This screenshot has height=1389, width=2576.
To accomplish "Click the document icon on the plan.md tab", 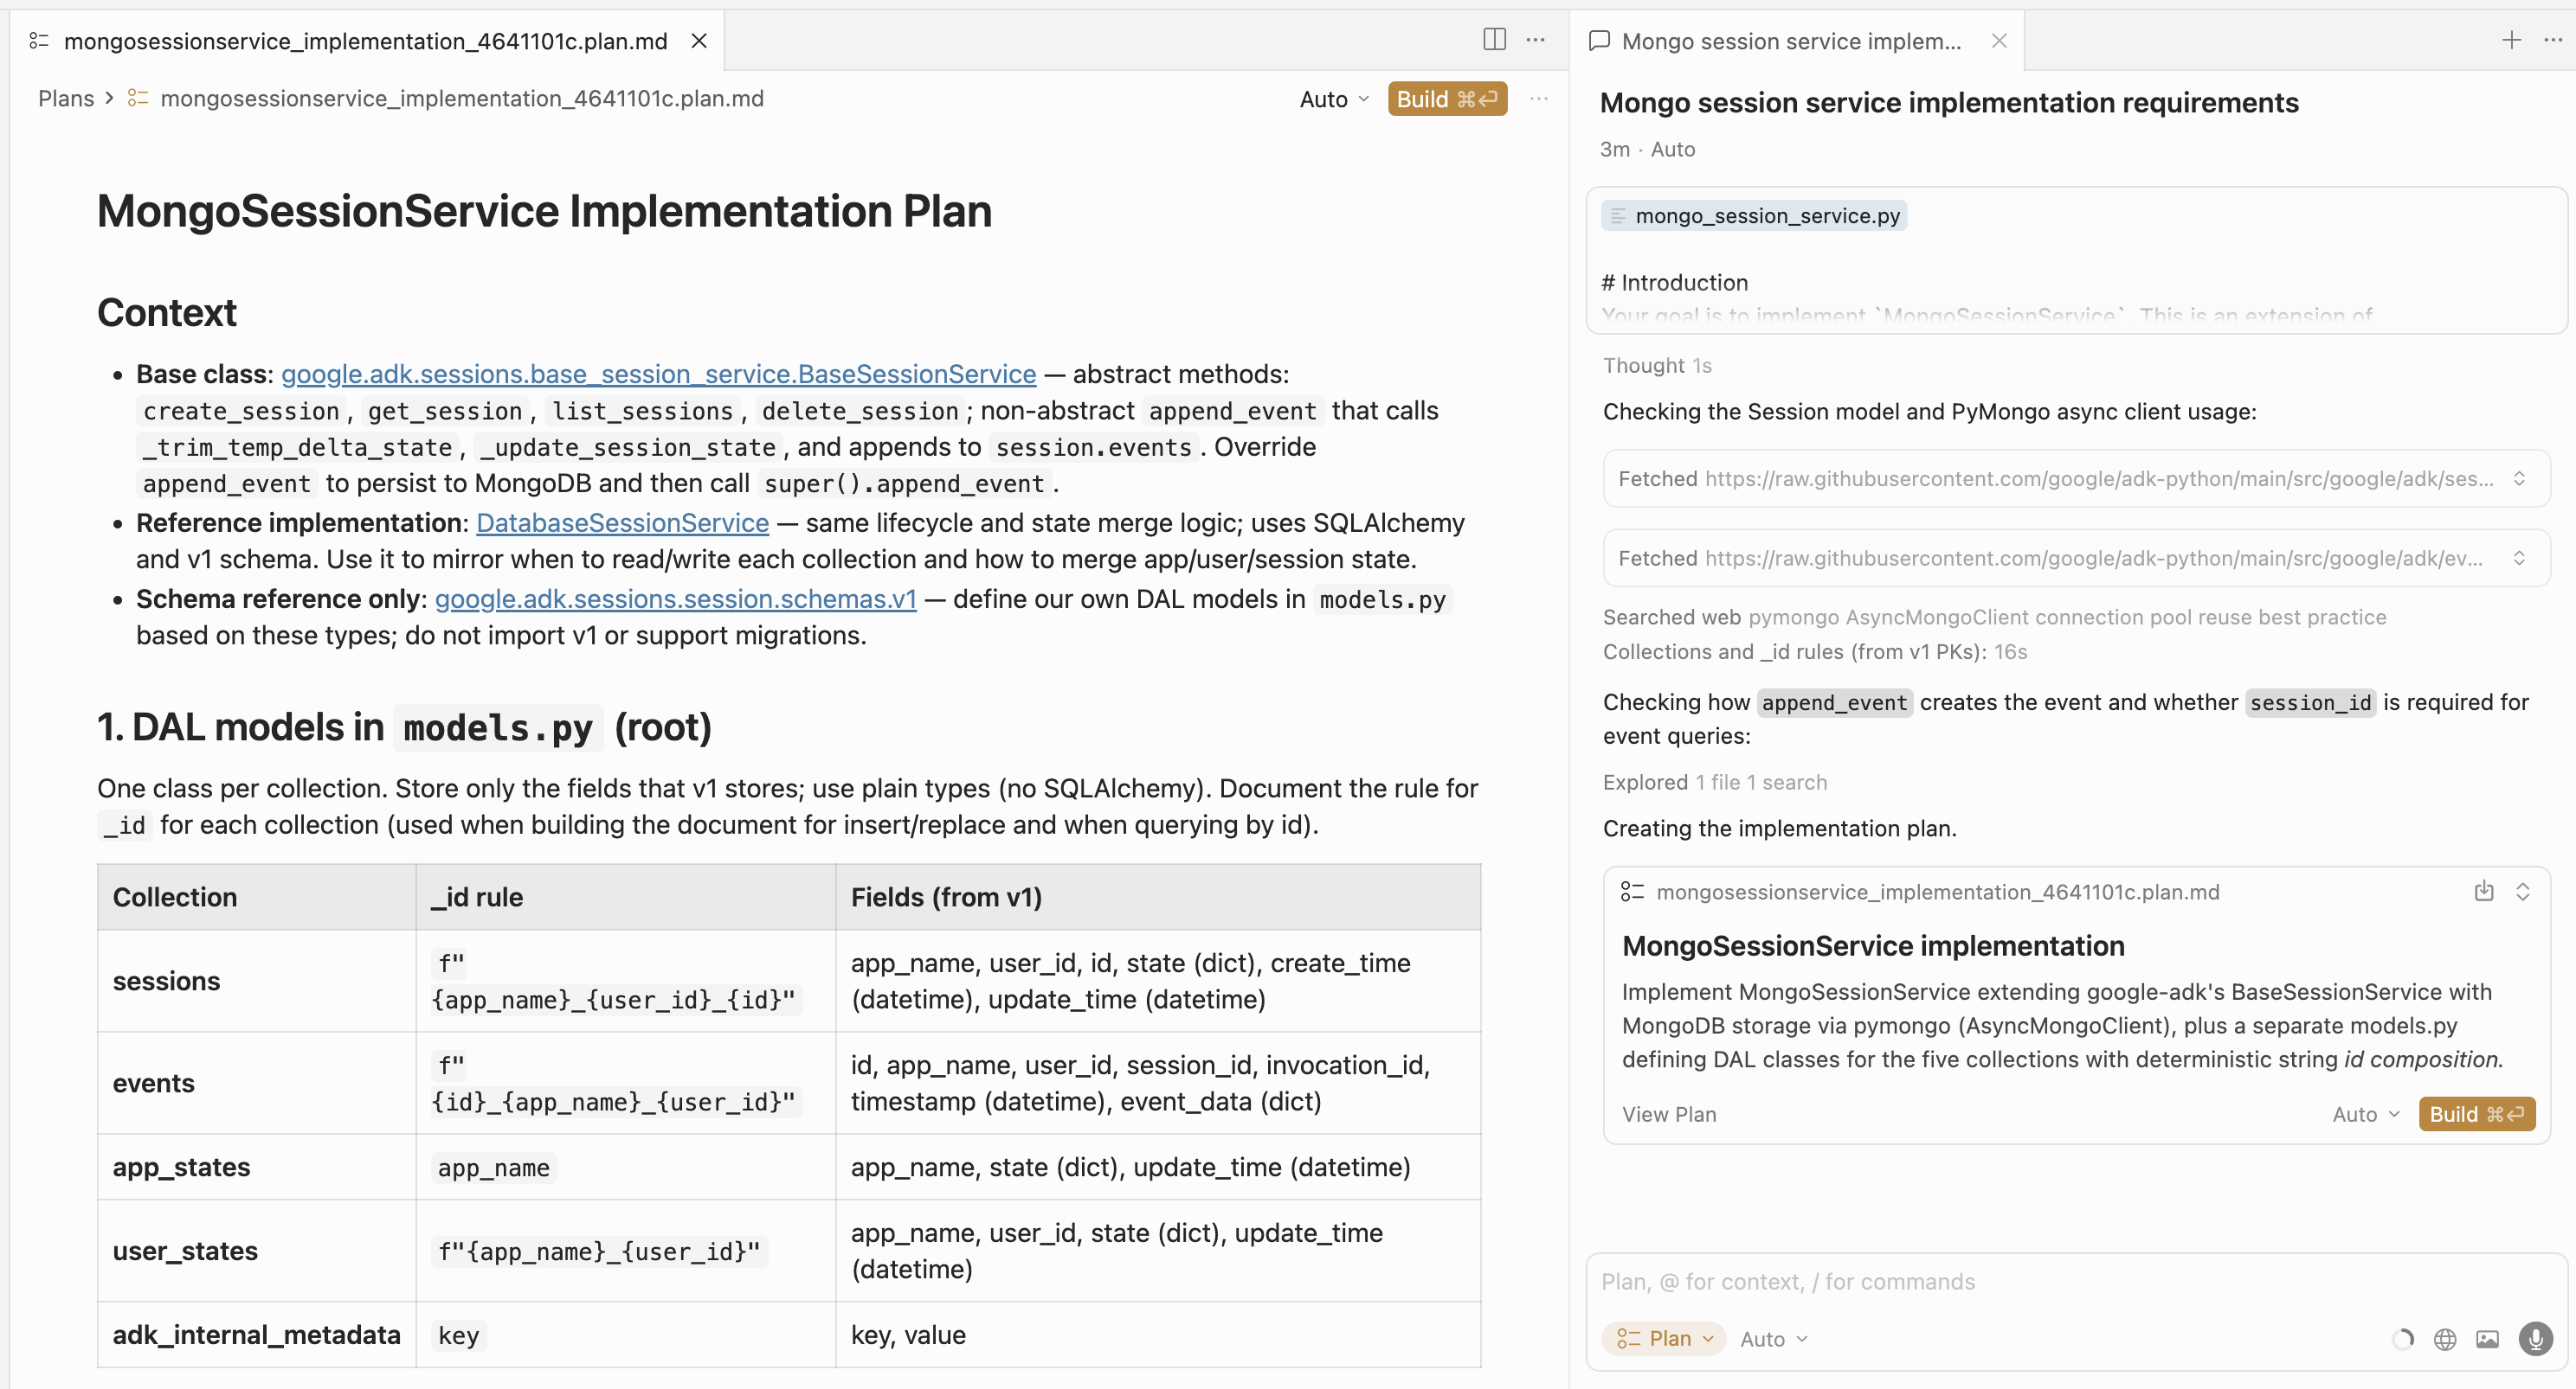I will (40, 41).
